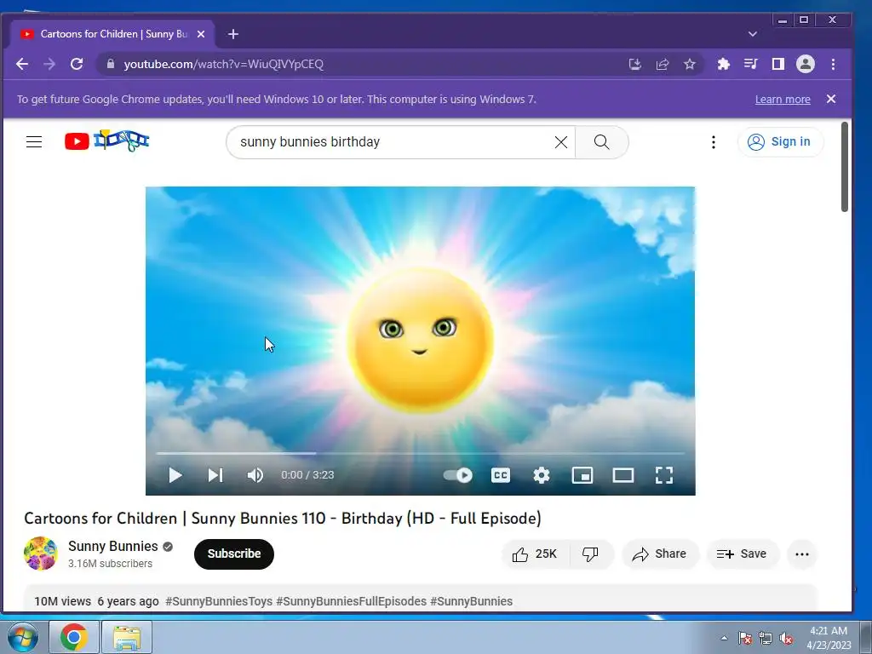Click the Sign in button
Viewport: 872px width, 654px height.
(780, 142)
